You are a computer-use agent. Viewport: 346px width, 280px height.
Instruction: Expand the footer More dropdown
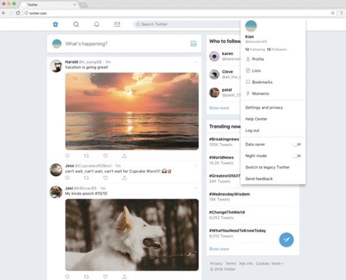[x=277, y=264]
